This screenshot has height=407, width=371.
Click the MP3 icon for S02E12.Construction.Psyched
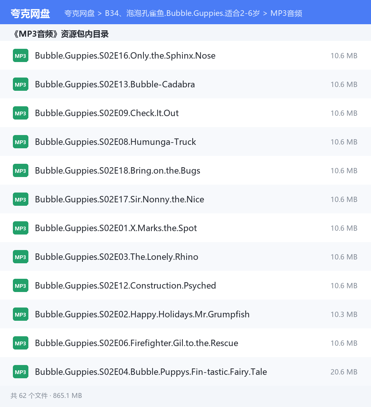20,286
